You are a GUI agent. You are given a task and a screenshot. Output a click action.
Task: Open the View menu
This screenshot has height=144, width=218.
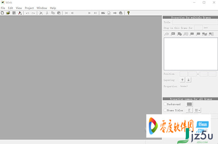click(19, 8)
